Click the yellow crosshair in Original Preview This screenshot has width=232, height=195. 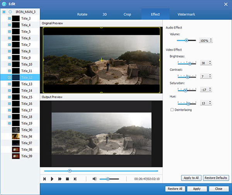pyautogui.click(x=101, y=60)
